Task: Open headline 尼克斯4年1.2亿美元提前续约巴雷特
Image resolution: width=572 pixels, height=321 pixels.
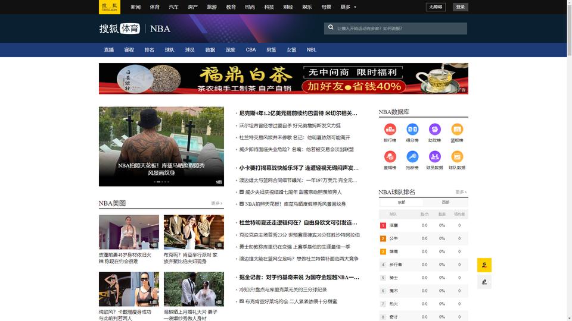Action: click(298, 113)
